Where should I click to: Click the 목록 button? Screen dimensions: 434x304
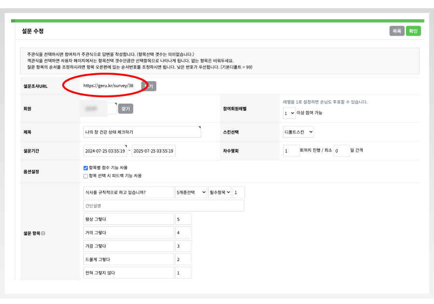397,31
